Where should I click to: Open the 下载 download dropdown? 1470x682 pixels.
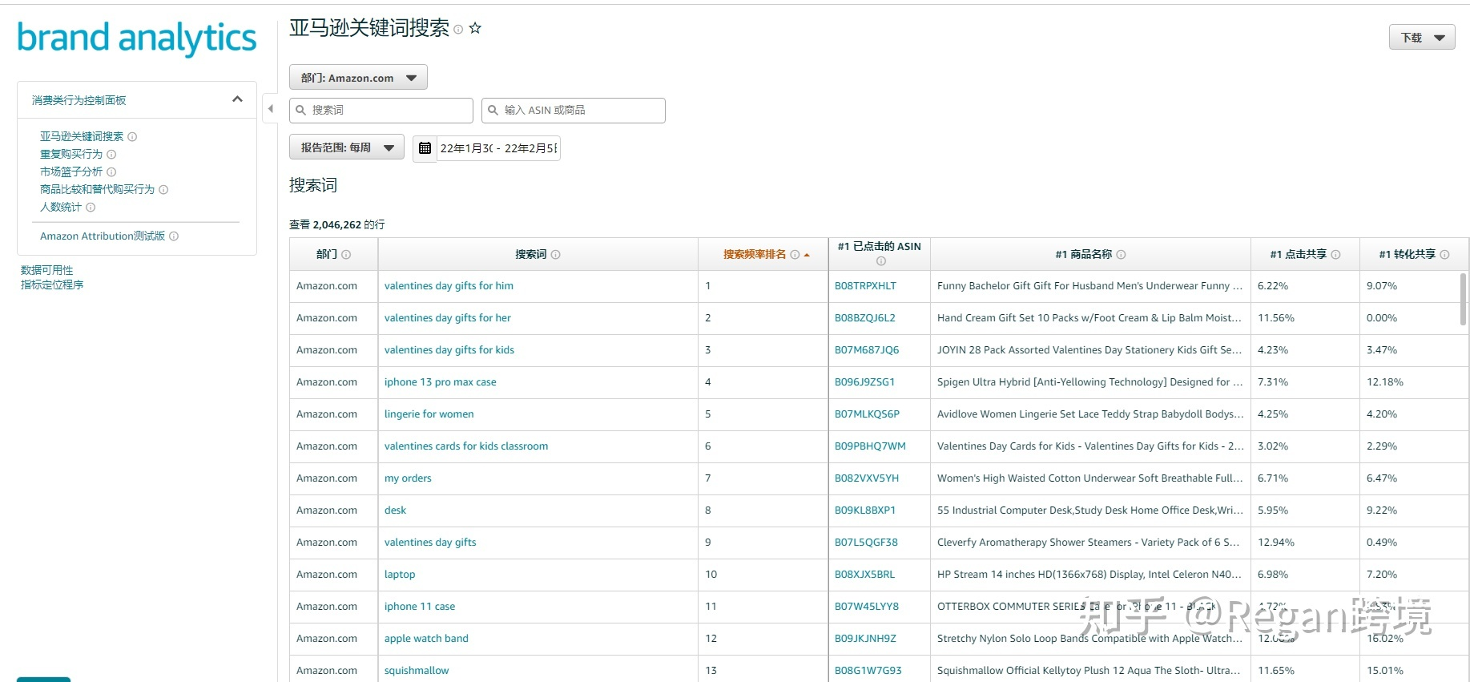click(x=1421, y=38)
